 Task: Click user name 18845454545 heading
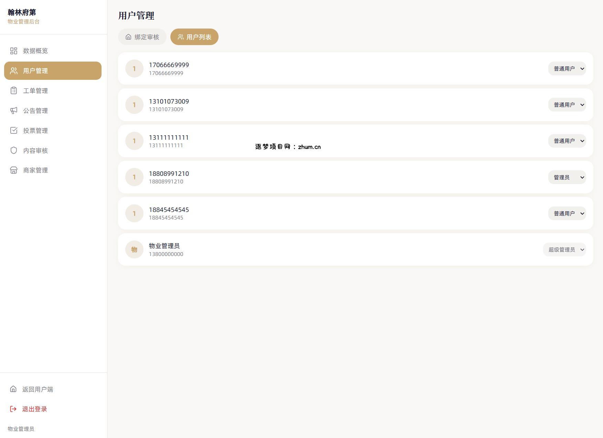click(x=169, y=210)
